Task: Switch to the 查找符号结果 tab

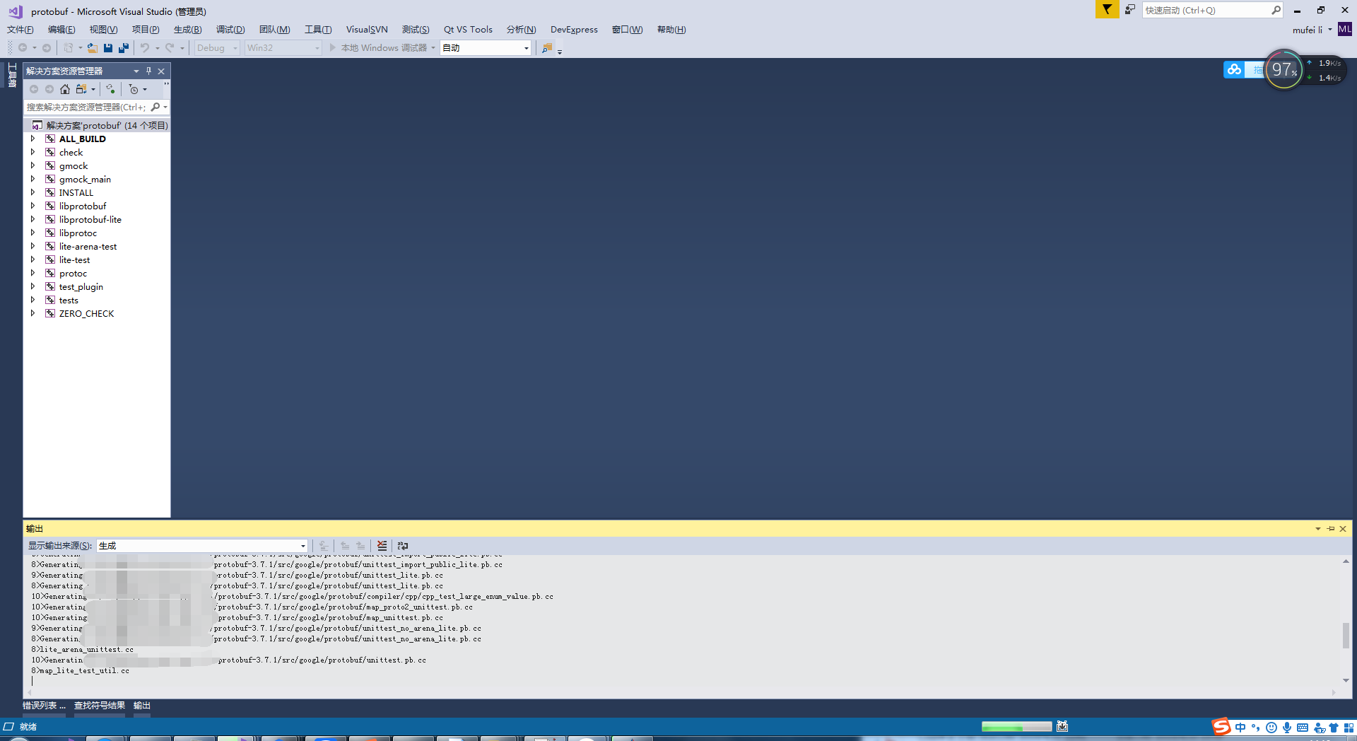Action: point(100,706)
